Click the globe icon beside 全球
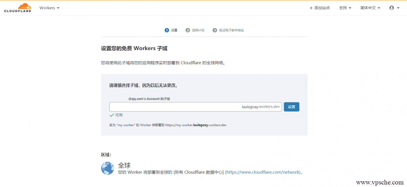Image resolution: width=407 pixels, height=187 pixels. tap(107, 168)
